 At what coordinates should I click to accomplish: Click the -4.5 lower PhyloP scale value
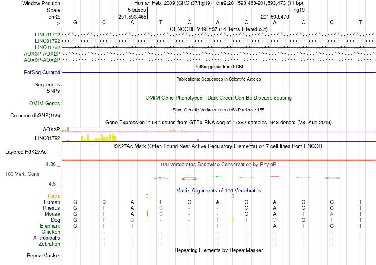tap(51, 184)
